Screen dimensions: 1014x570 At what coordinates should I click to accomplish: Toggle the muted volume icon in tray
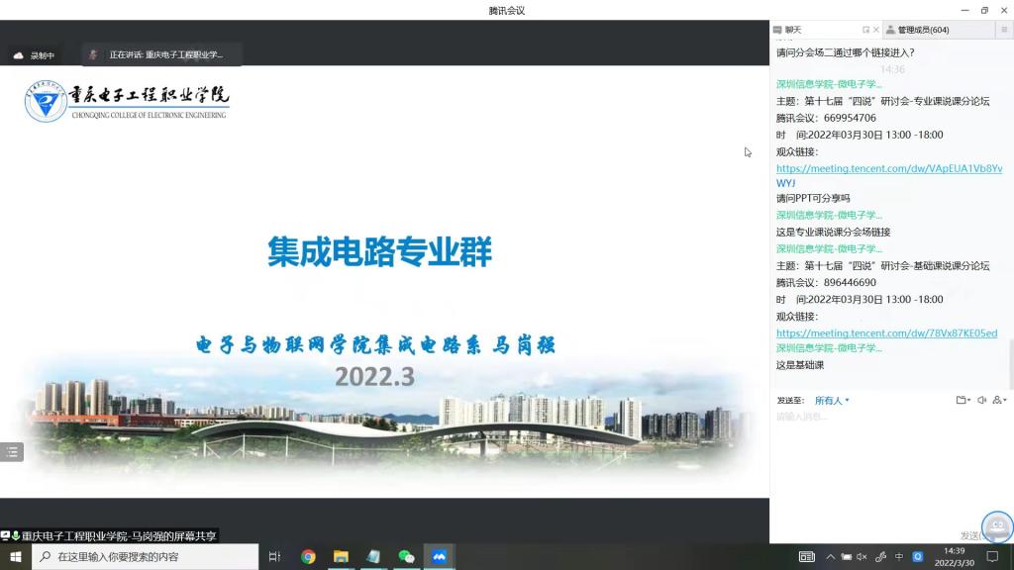(x=862, y=557)
